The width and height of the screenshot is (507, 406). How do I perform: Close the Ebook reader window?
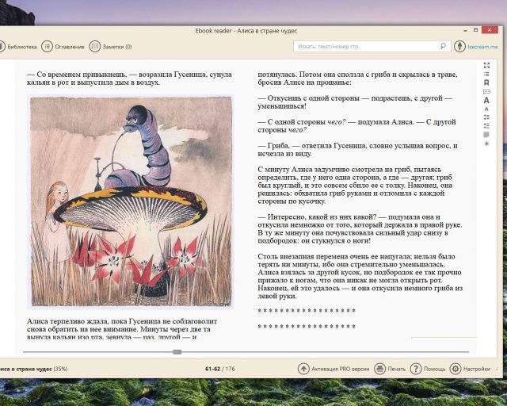(490, 30)
